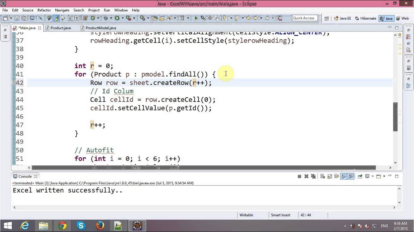This screenshot has height=232, width=414.
Task: Open the Debug dropdown arrow
Action: coord(111,18)
